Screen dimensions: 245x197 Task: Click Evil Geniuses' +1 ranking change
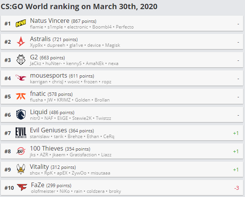pyautogui.click(x=236, y=133)
